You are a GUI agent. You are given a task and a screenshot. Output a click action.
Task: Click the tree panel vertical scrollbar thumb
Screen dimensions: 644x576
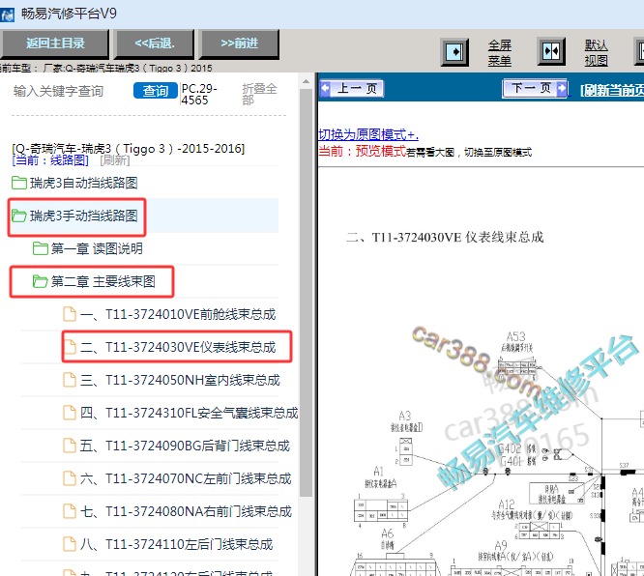point(306,293)
